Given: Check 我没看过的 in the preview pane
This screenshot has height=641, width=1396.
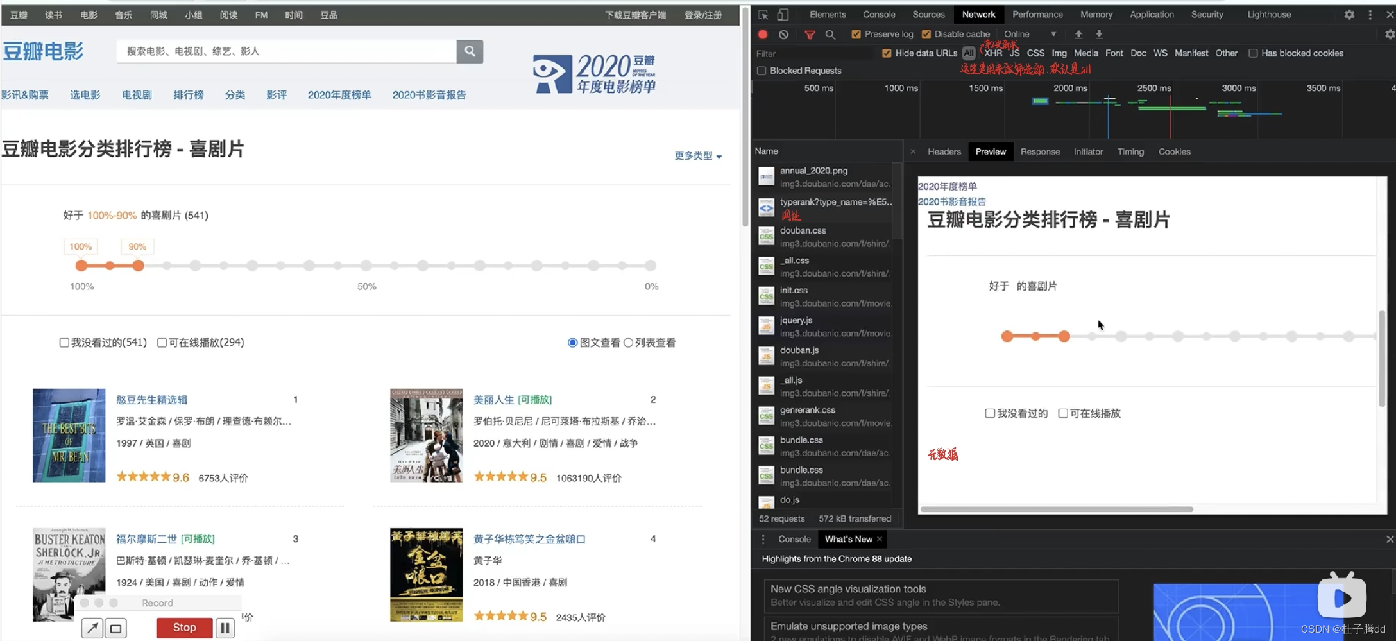Looking at the screenshot, I should [x=990, y=413].
